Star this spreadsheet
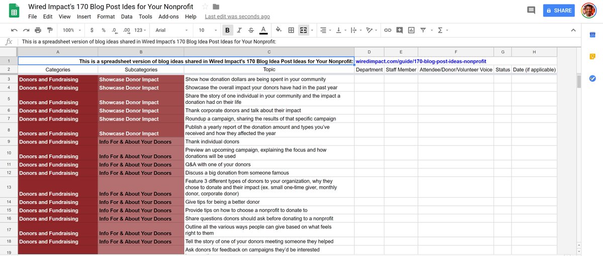The height and width of the screenshot is (256, 603). pyautogui.click(x=205, y=7)
